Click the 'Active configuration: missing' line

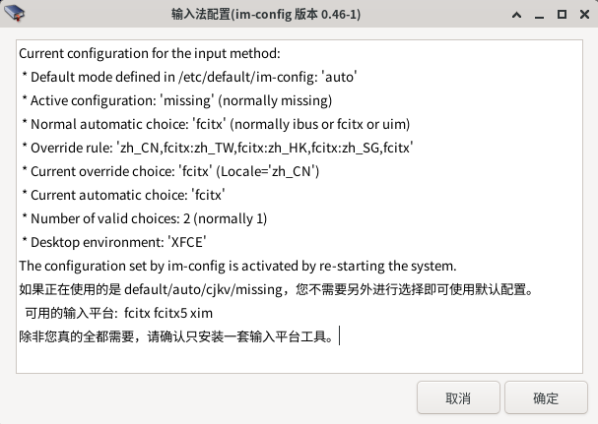(177, 100)
